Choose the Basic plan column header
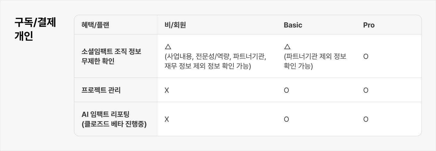This screenshot has width=436, height=151. (293, 25)
